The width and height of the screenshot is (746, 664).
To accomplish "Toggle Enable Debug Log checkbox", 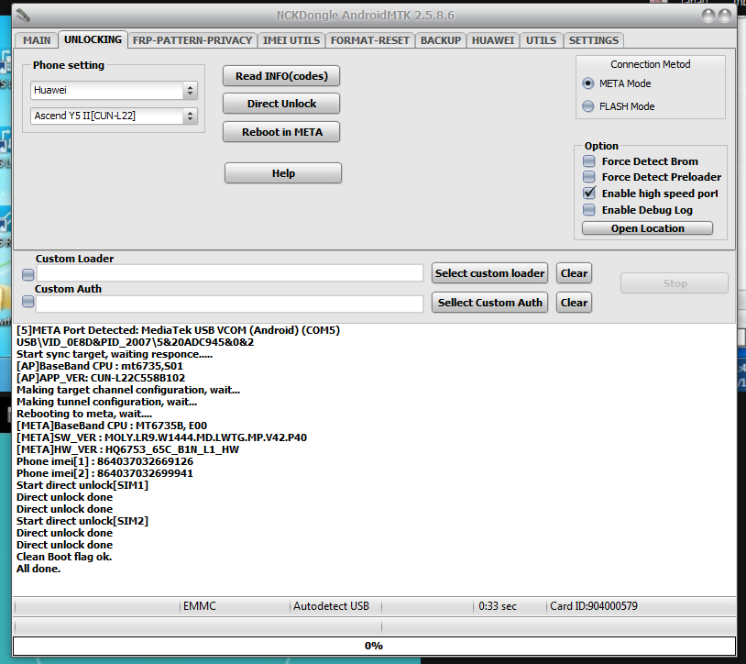I will pos(589,210).
